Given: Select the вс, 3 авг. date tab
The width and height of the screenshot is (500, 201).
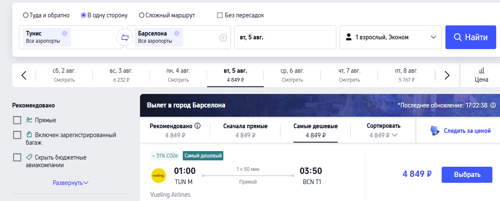Looking at the screenshot, I should click(x=121, y=75).
